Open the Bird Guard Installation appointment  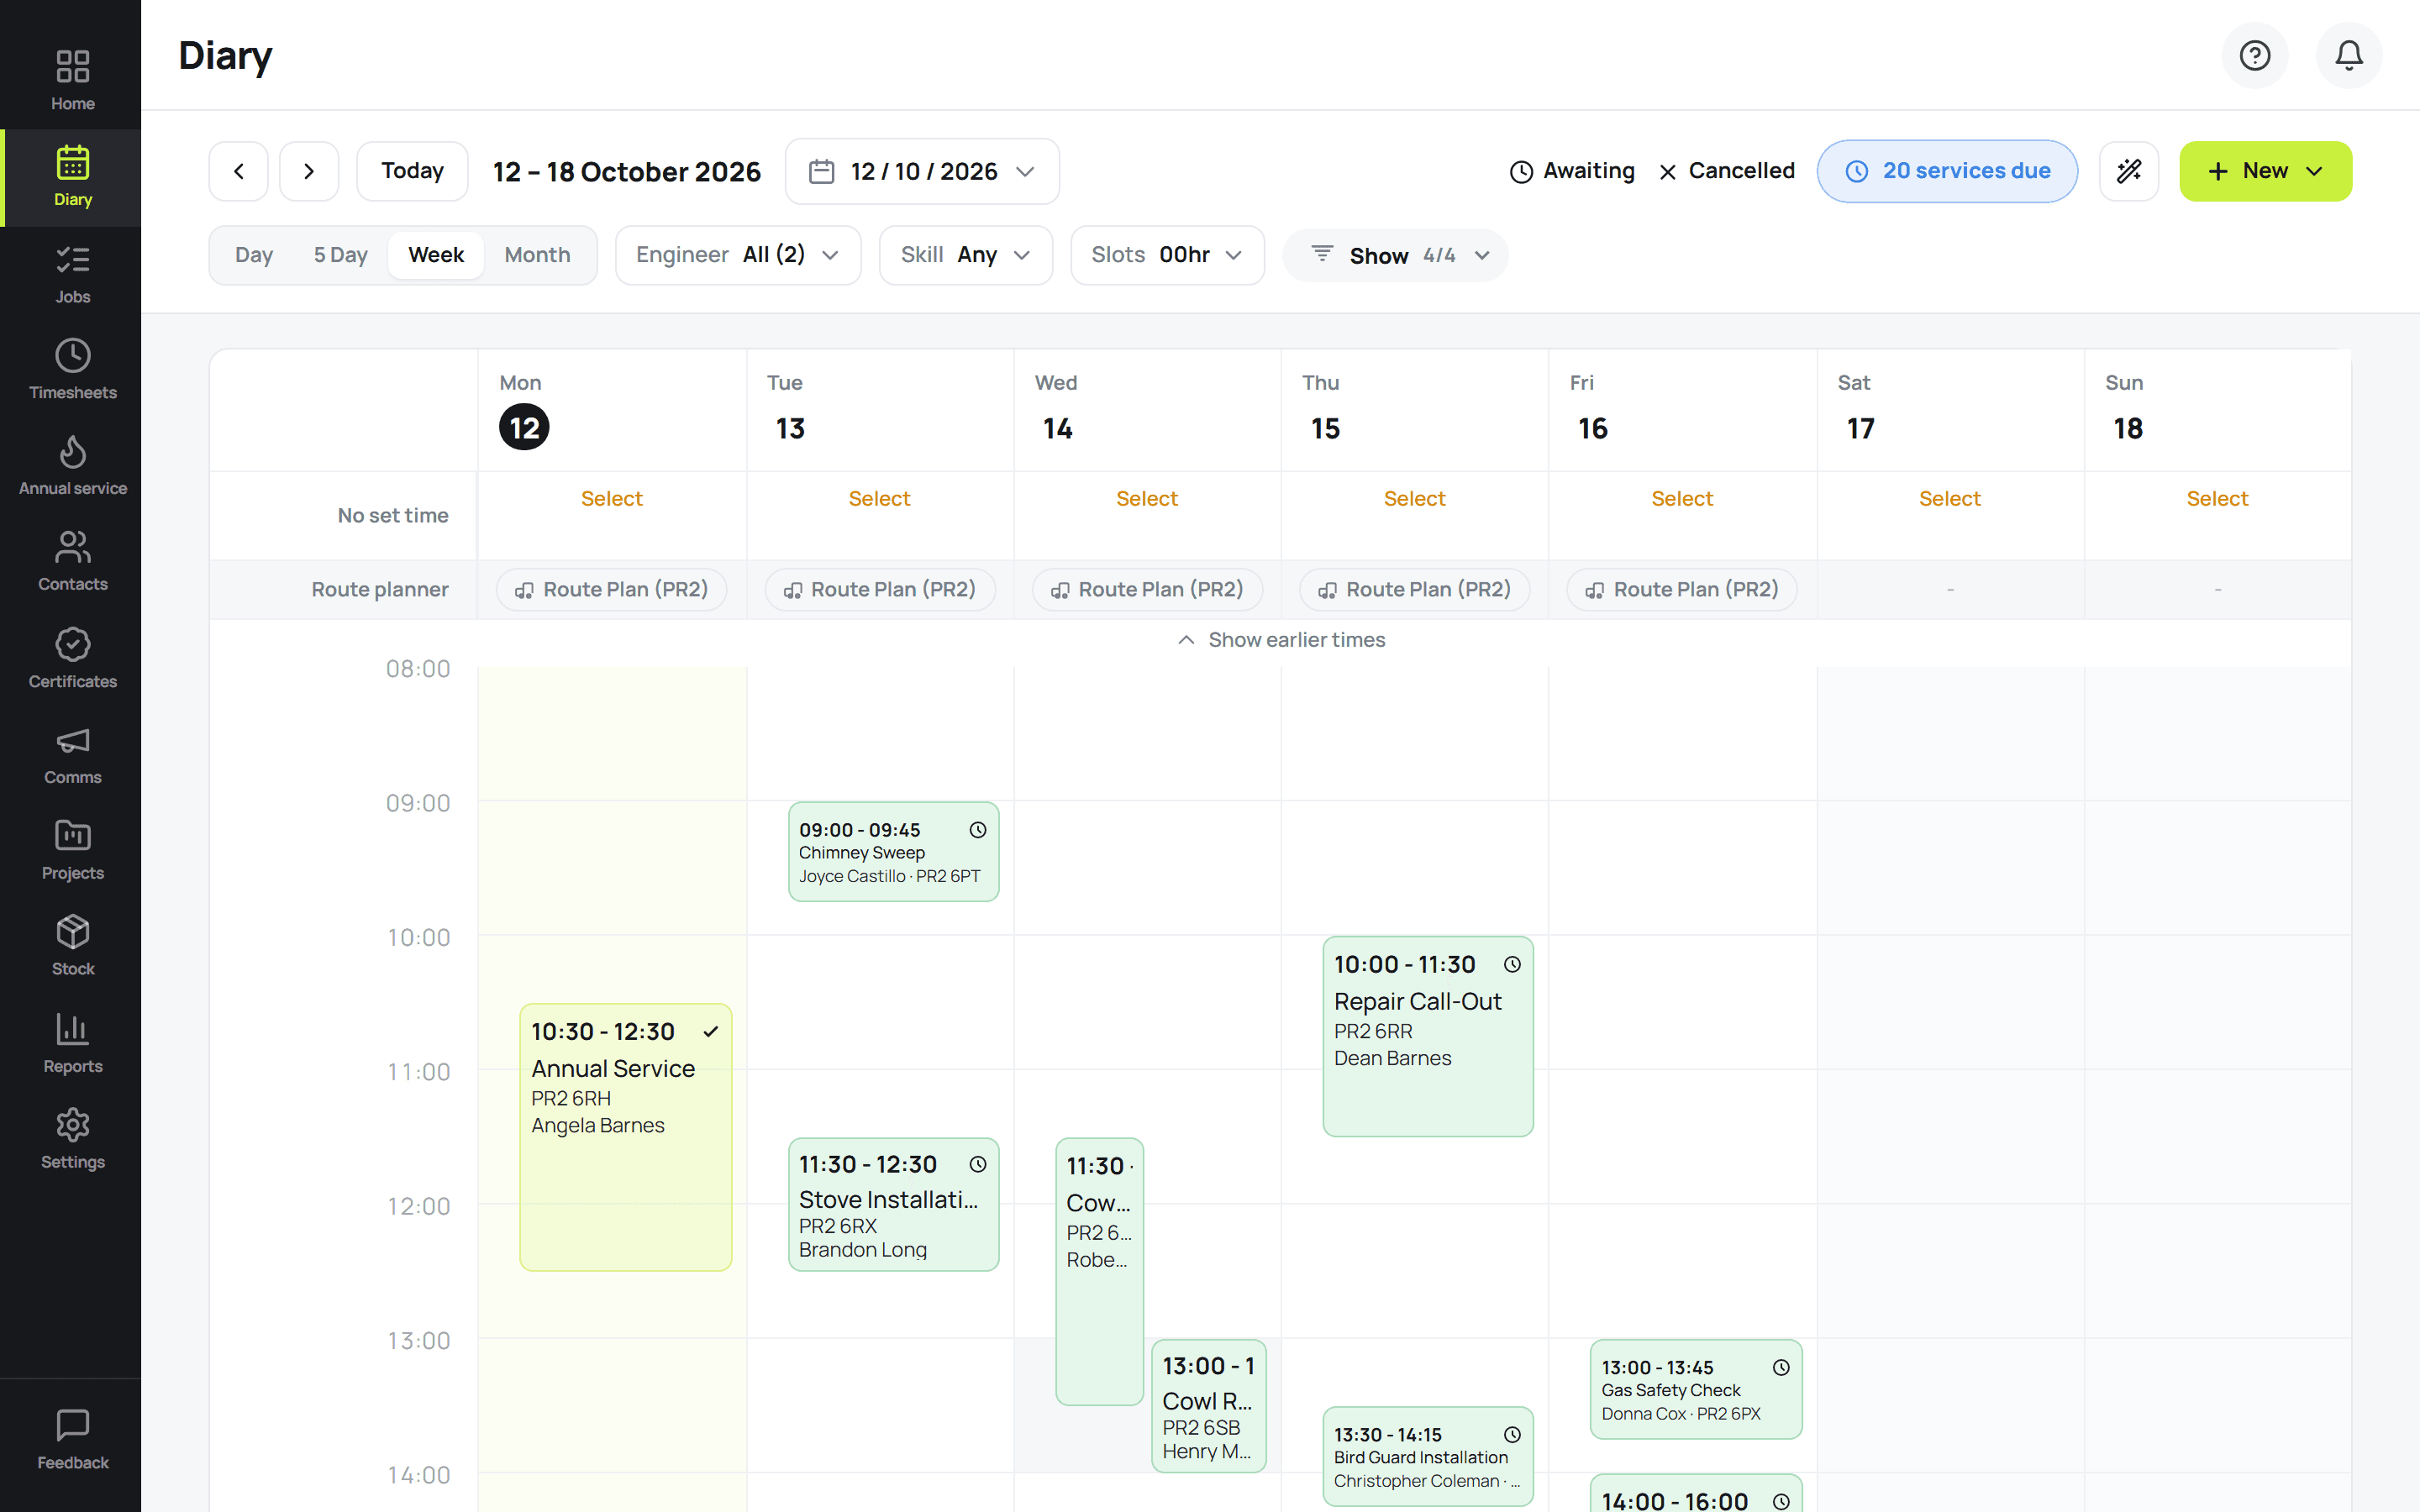pyautogui.click(x=1428, y=1456)
